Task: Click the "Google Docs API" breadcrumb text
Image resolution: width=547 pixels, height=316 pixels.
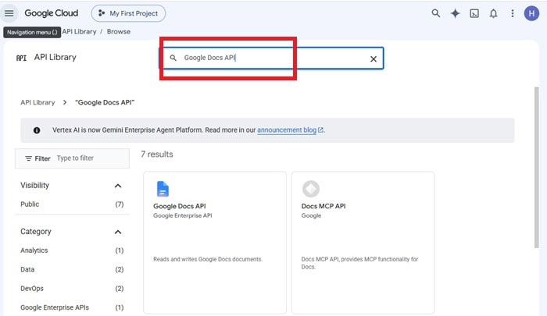Action: (105, 102)
